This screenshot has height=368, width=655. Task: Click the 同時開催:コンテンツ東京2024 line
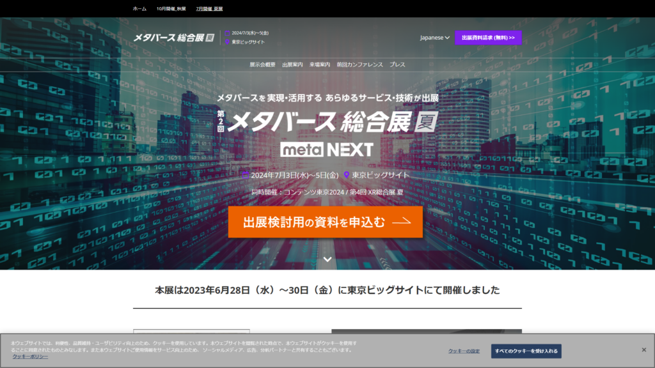327,192
